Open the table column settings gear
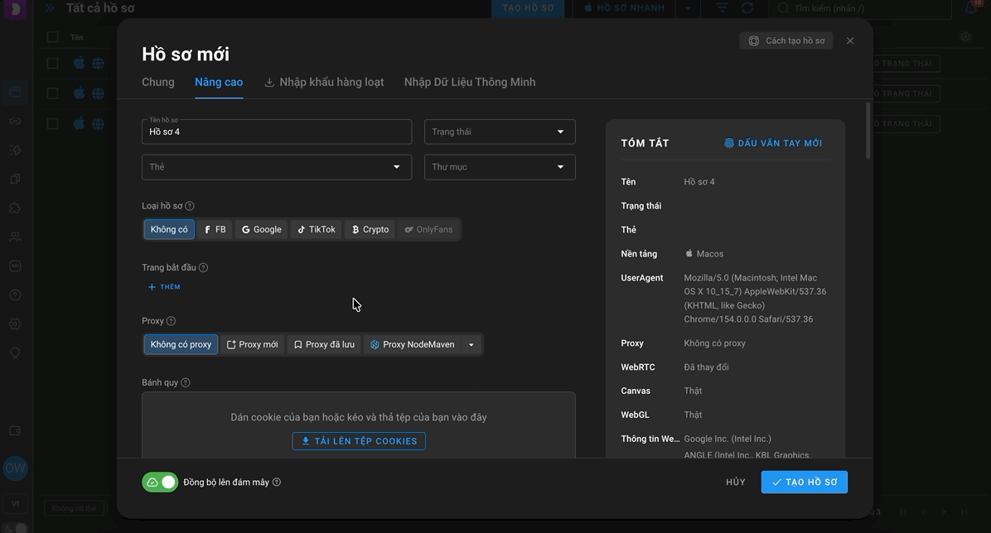 [965, 36]
